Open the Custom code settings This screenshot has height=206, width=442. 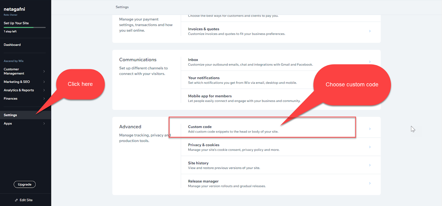pos(199,126)
